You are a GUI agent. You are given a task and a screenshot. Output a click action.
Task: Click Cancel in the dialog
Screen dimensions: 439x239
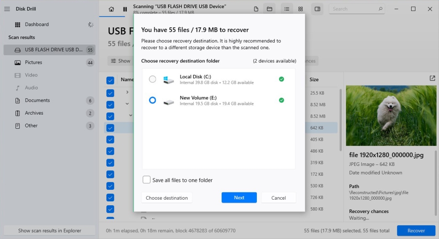[279, 198]
